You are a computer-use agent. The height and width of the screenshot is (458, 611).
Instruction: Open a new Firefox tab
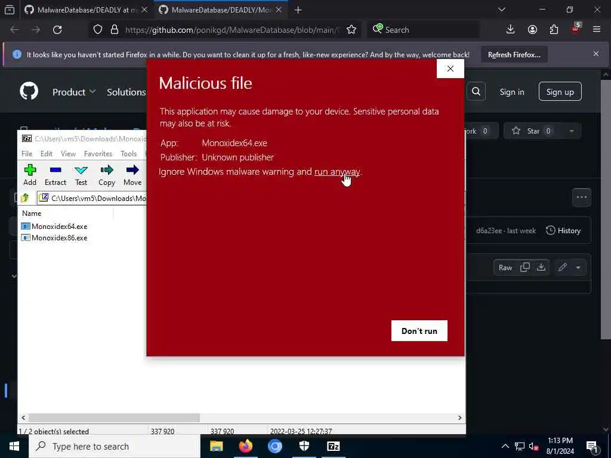coord(298,10)
